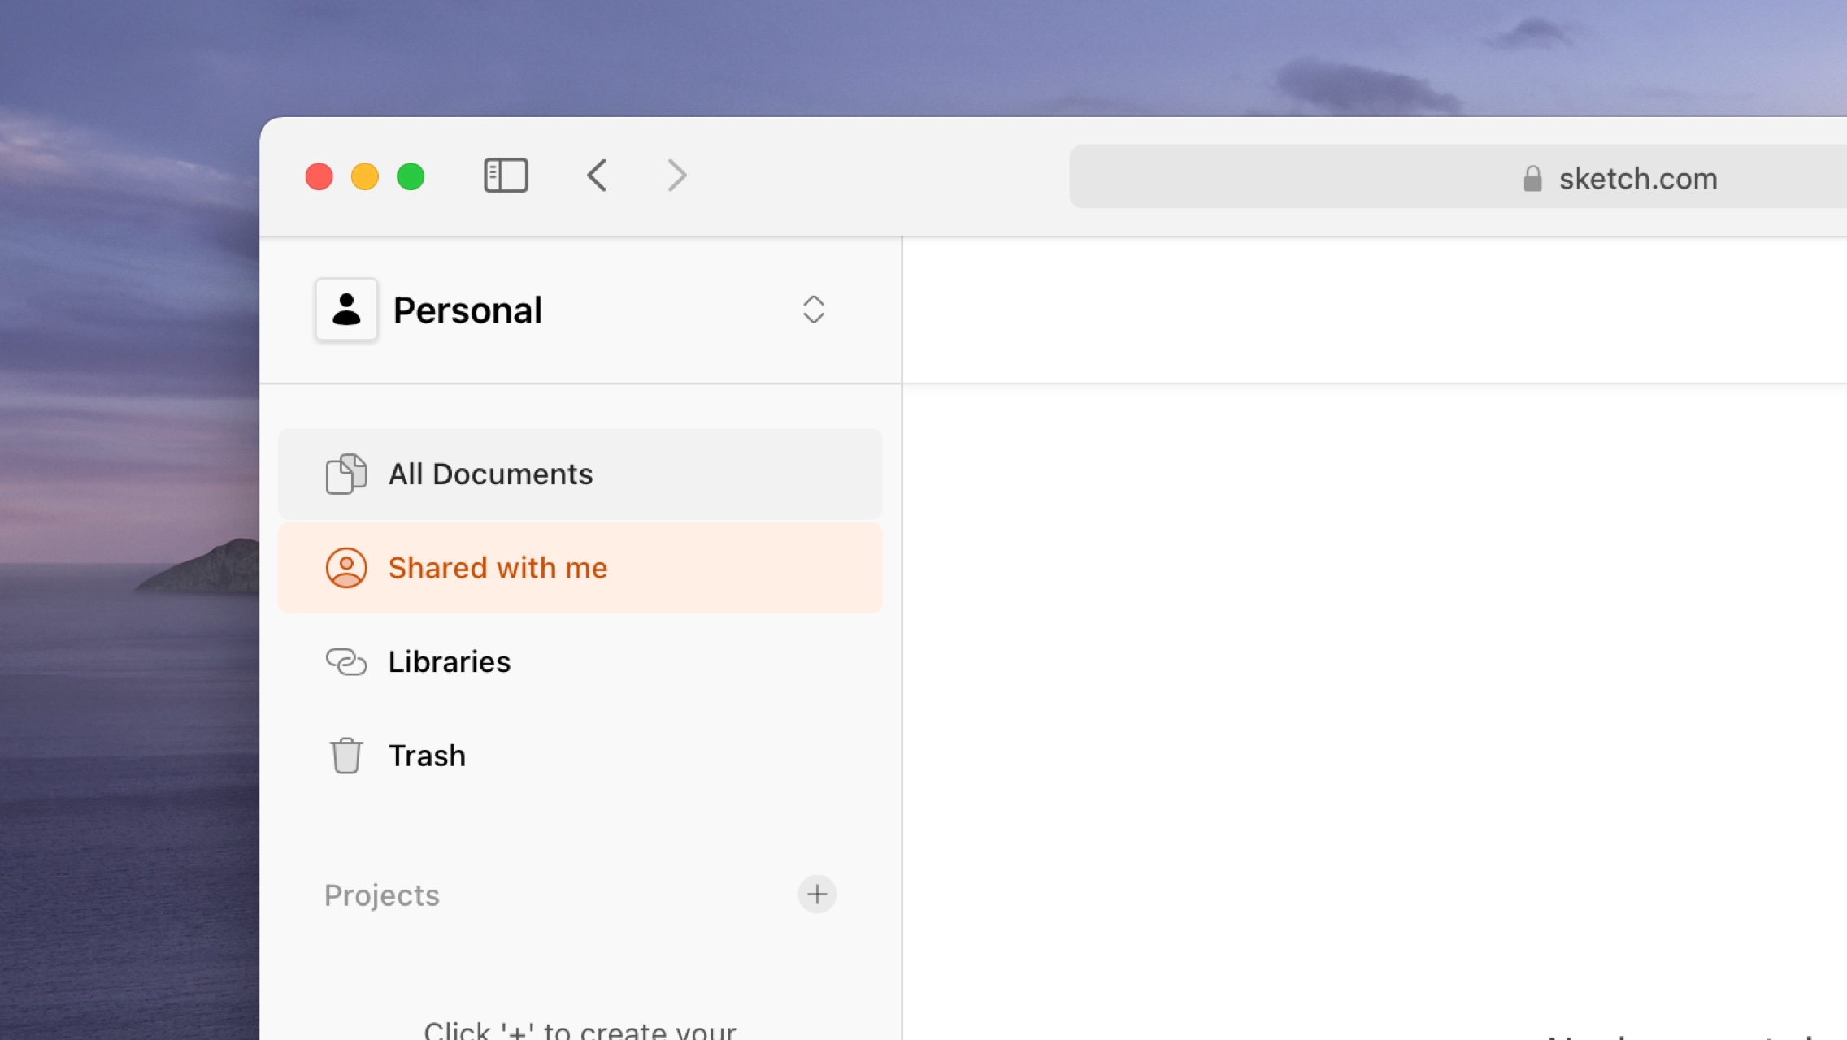The height and width of the screenshot is (1040, 1847).
Task: Click the sidebar toggle panel icon
Action: tap(505, 175)
